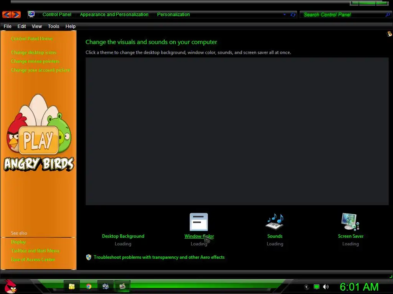Open Change desktop icons link
Viewport: 393px width, 294px height.
pos(34,52)
